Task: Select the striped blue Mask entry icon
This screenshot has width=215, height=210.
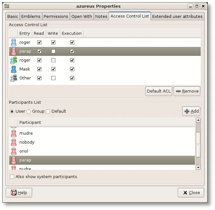Action: pos(14,69)
